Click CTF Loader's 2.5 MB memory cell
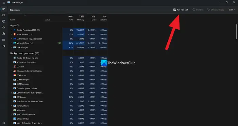238x126 pixels. [81, 97]
